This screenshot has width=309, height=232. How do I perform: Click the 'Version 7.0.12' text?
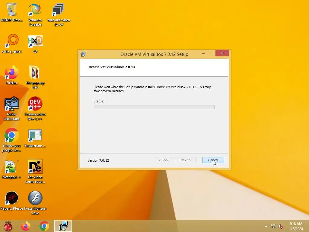point(98,160)
